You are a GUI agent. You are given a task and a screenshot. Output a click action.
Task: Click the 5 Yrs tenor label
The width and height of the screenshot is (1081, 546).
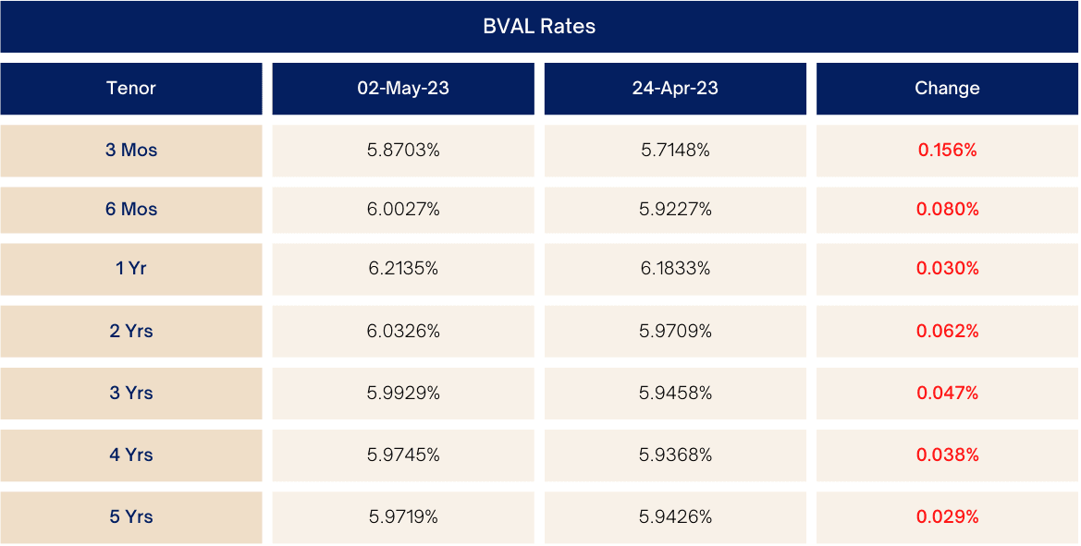coord(131,516)
